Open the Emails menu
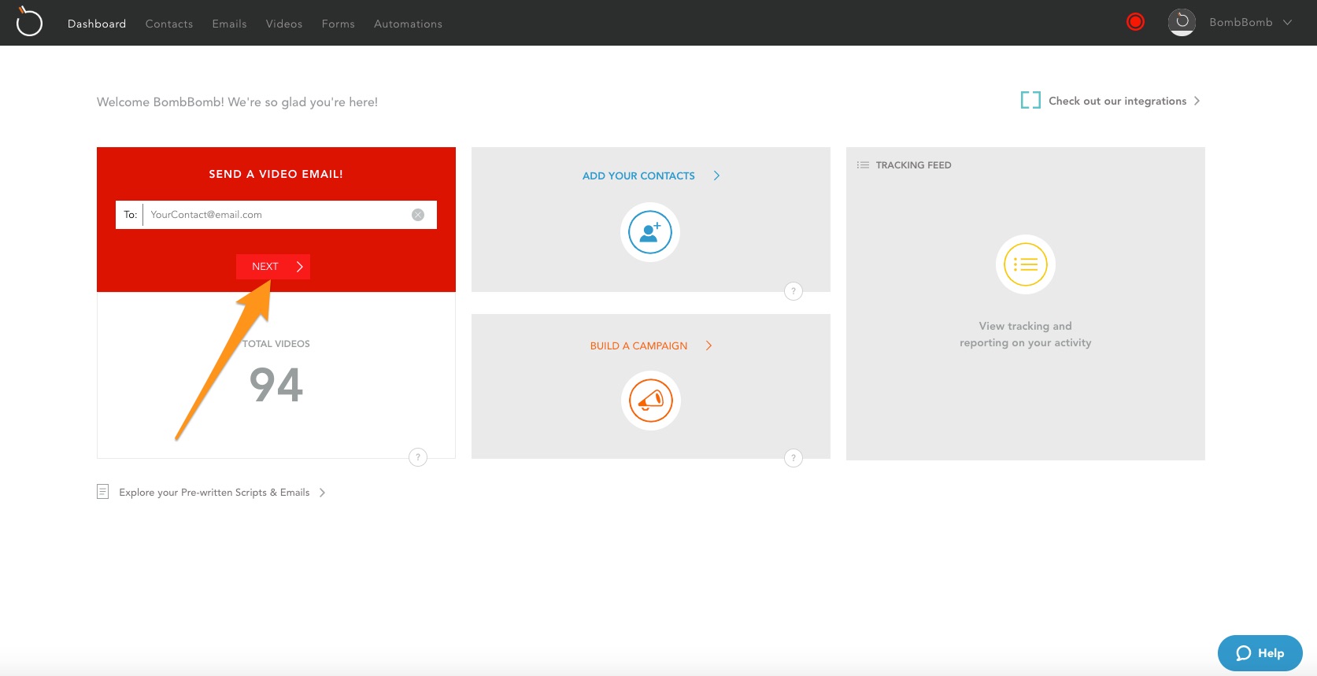This screenshot has width=1317, height=676. click(x=229, y=24)
